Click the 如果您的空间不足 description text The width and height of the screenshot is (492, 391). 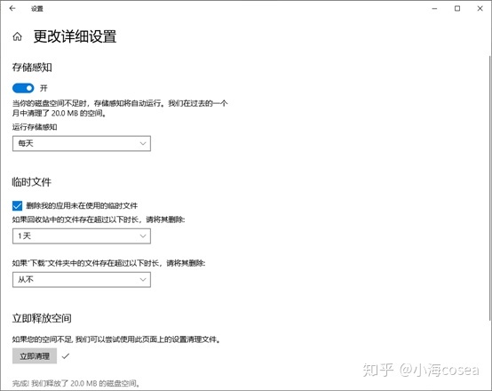click(x=116, y=339)
